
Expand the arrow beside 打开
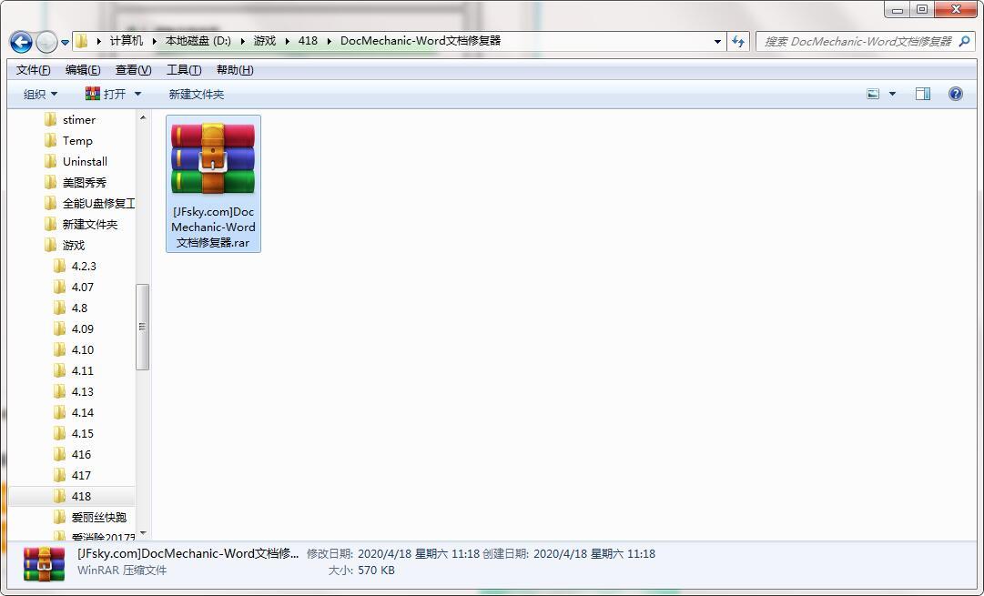pyautogui.click(x=138, y=94)
